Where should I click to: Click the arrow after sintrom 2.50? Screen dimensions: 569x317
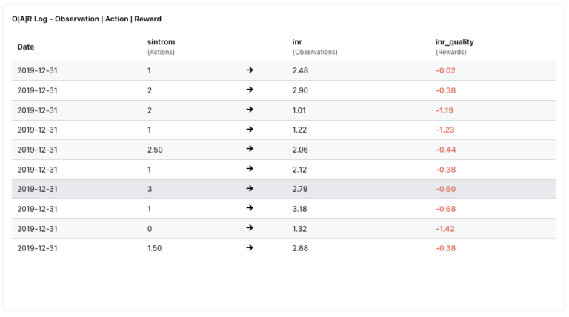coord(250,149)
